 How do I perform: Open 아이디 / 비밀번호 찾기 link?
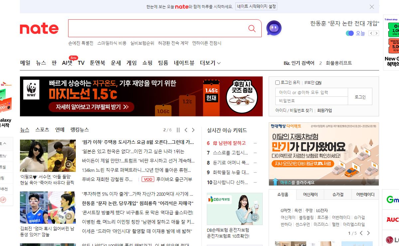pyautogui.click(x=294, y=110)
